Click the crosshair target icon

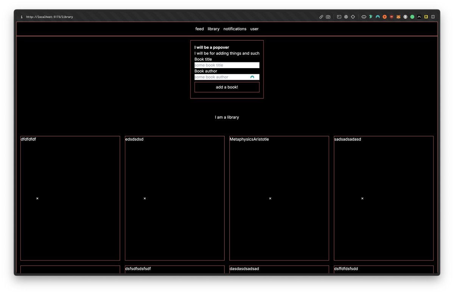point(353,17)
